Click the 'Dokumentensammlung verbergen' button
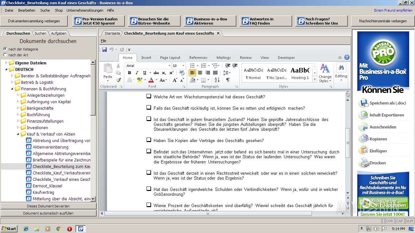This screenshot has width=415, height=233. 34,21
